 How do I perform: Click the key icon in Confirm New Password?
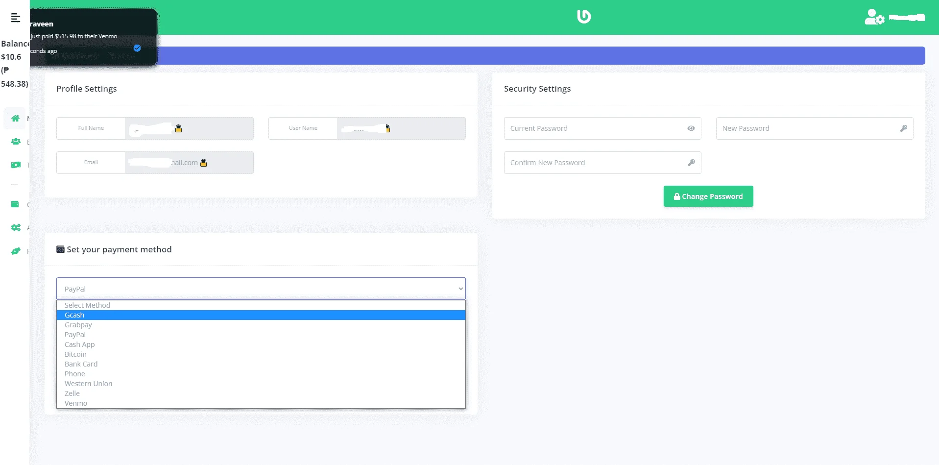[692, 163]
